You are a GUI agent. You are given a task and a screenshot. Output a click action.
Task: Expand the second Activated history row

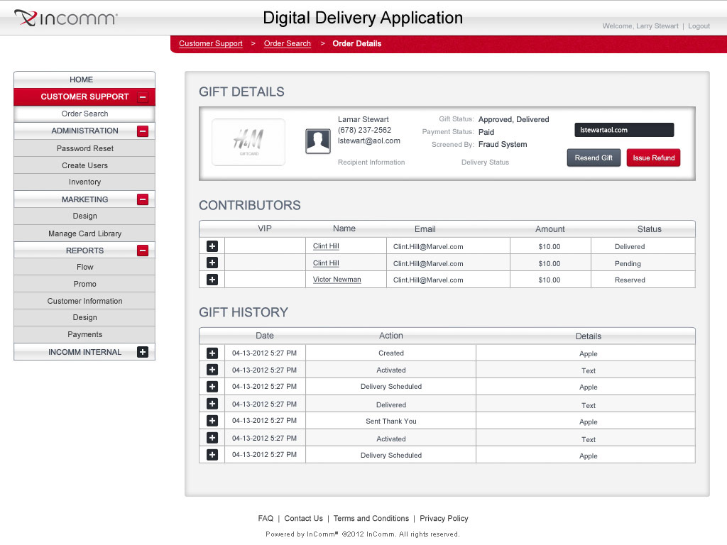212,437
